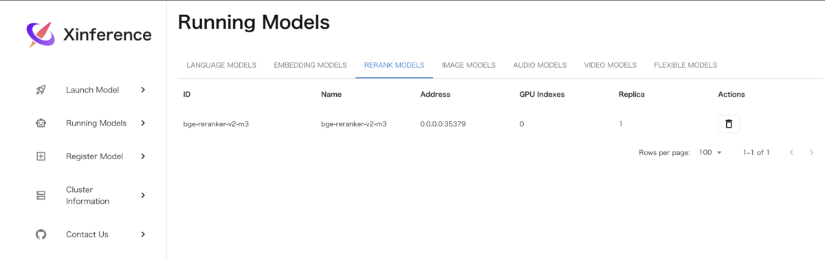825x260 pixels.
Task: Click the Address column header
Action: (x=435, y=95)
